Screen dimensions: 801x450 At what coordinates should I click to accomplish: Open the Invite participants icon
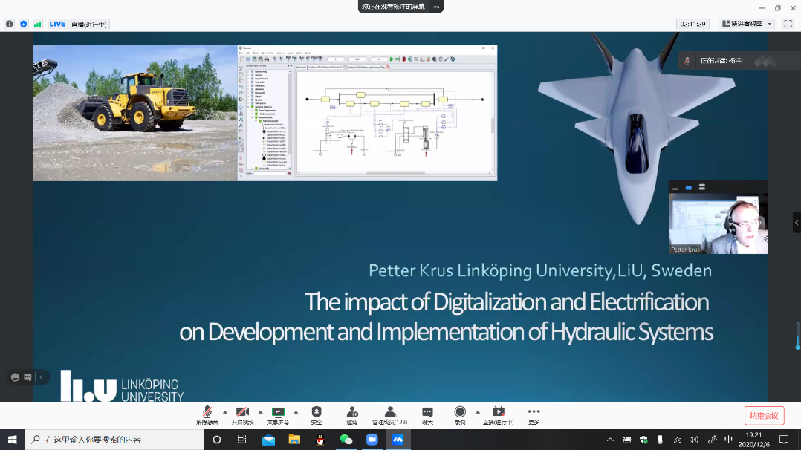[351, 413]
